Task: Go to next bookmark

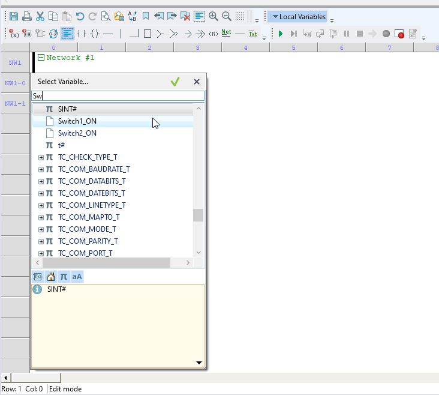Action: click(x=172, y=16)
